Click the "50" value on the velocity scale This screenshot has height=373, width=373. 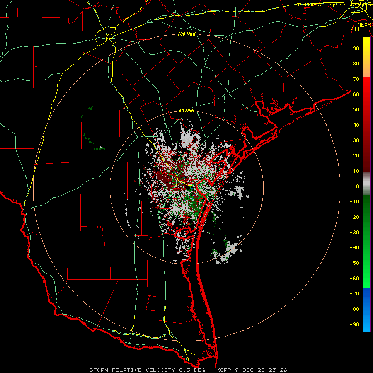(x=356, y=110)
